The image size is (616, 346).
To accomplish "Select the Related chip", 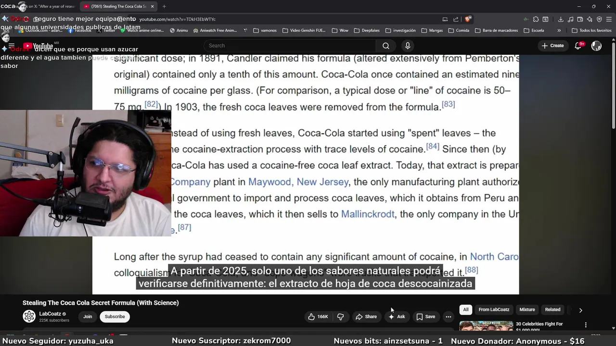I will [552, 309].
